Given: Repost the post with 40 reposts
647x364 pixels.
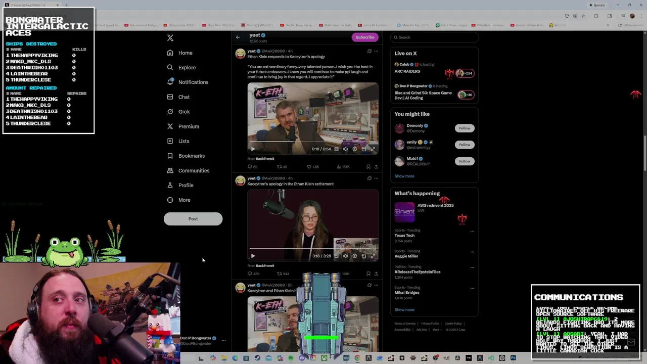Looking at the screenshot, I should (282, 166).
